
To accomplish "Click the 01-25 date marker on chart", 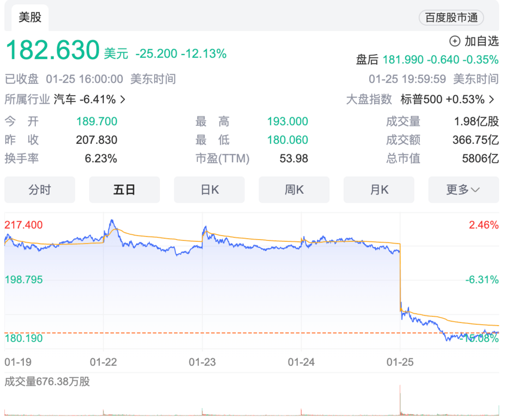I will (400, 362).
